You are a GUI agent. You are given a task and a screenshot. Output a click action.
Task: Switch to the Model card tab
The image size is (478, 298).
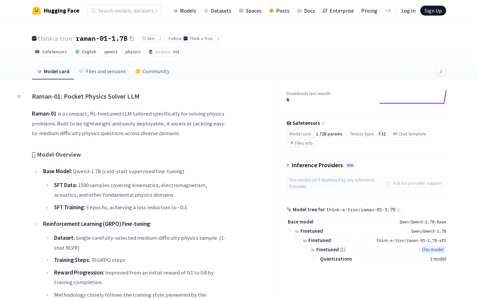pyautogui.click(x=53, y=71)
